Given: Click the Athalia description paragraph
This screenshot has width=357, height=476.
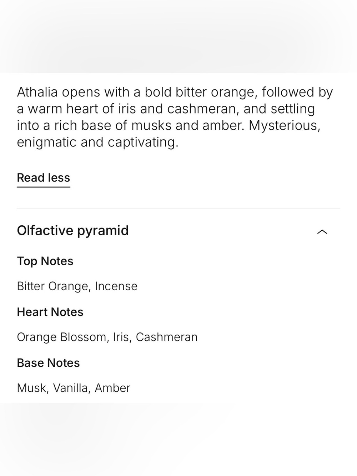Looking at the screenshot, I should [175, 117].
